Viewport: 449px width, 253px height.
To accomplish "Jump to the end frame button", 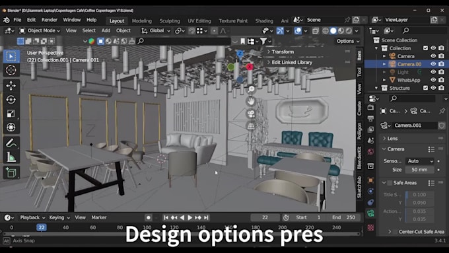I will pos(206,217).
